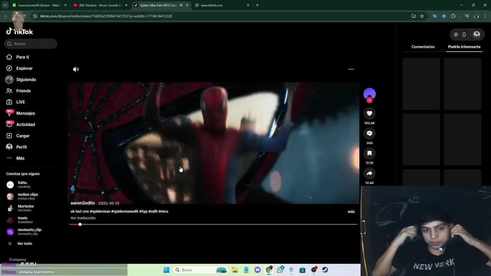Viewport: 491px width, 276px height.
Task: Open the creator's purple avatar profile
Action: pyautogui.click(x=369, y=94)
